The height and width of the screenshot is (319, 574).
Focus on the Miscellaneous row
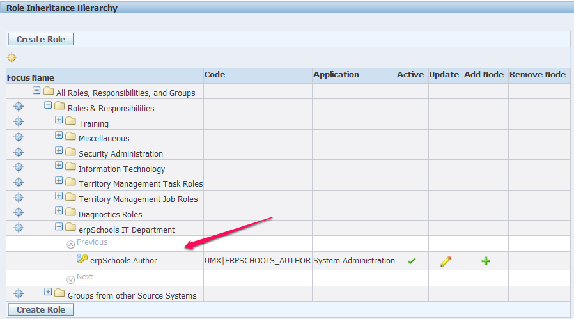tap(19, 137)
